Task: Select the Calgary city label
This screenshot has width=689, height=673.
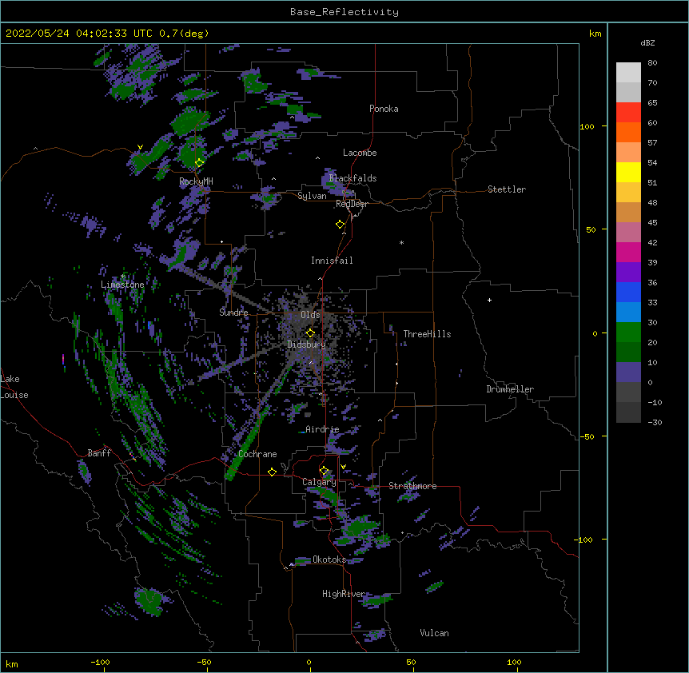Action: (319, 482)
